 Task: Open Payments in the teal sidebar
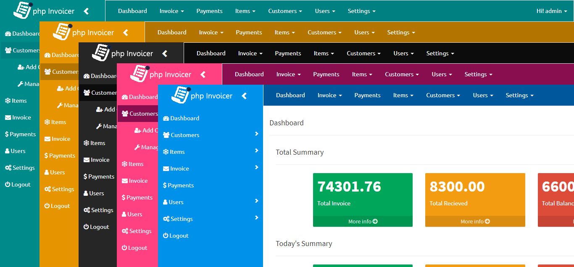click(20, 134)
